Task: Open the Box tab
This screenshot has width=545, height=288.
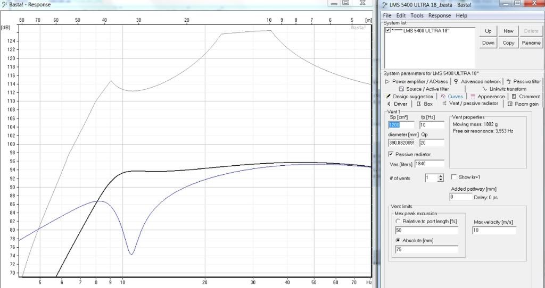Action: pos(424,104)
